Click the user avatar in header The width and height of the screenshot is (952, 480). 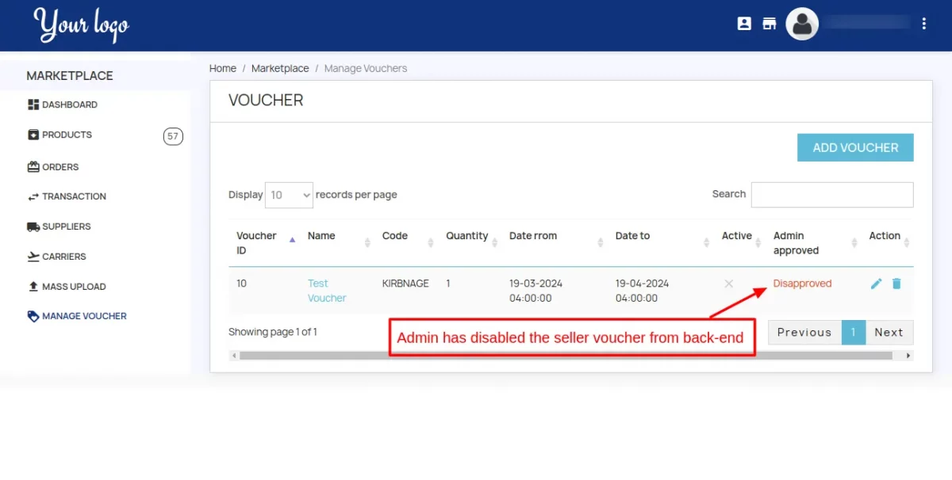point(802,24)
